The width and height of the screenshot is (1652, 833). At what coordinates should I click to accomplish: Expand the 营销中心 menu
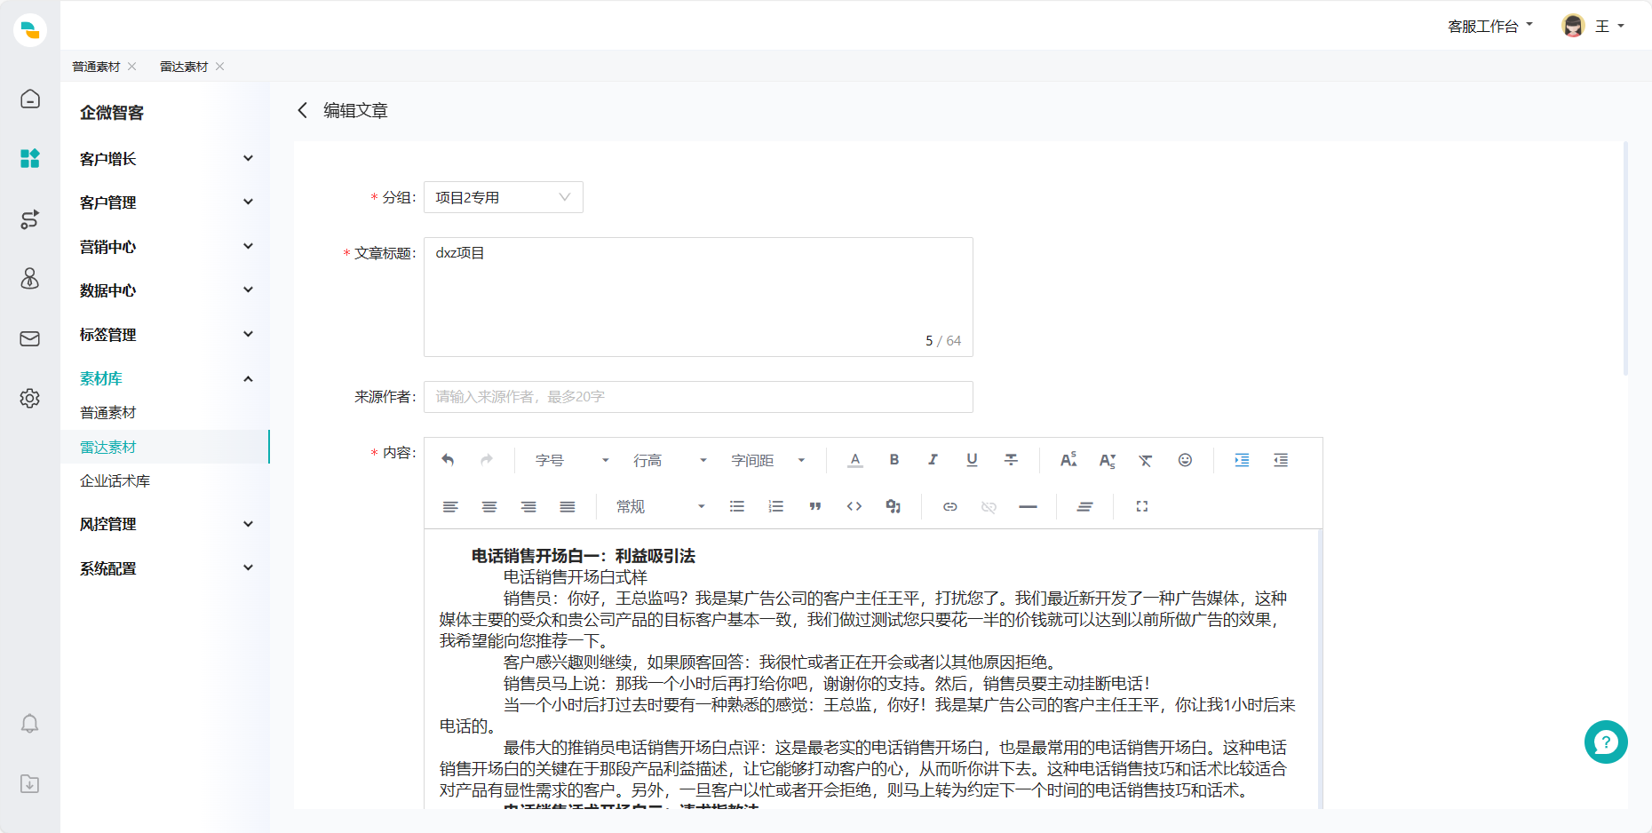pyautogui.click(x=166, y=247)
